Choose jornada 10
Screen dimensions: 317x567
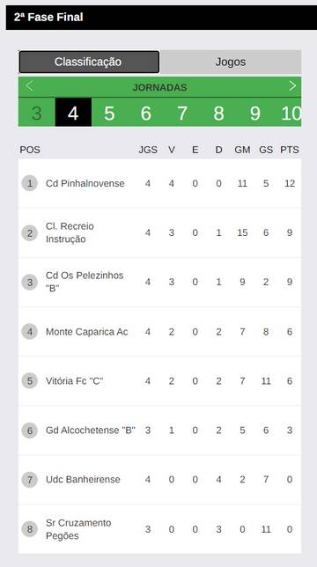[x=291, y=114]
